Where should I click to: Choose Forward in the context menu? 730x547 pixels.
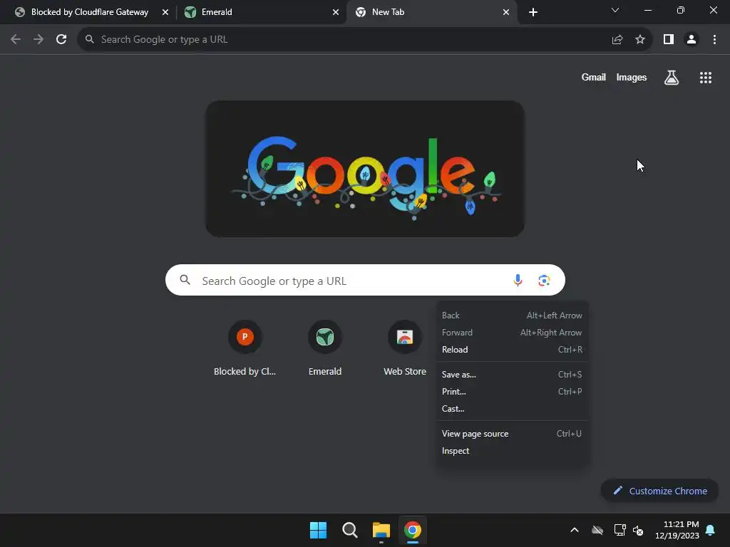512,333
